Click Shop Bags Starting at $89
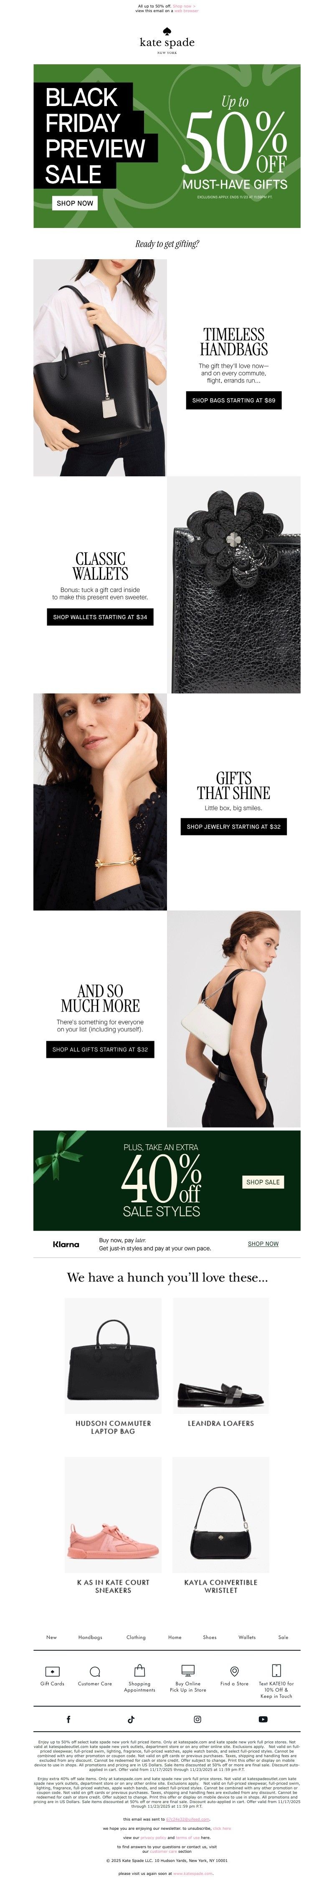This screenshot has width=334, height=1887. [x=234, y=401]
